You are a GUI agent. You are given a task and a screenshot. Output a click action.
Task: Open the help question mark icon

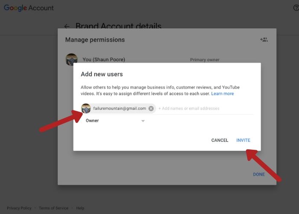(x=296, y=8)
